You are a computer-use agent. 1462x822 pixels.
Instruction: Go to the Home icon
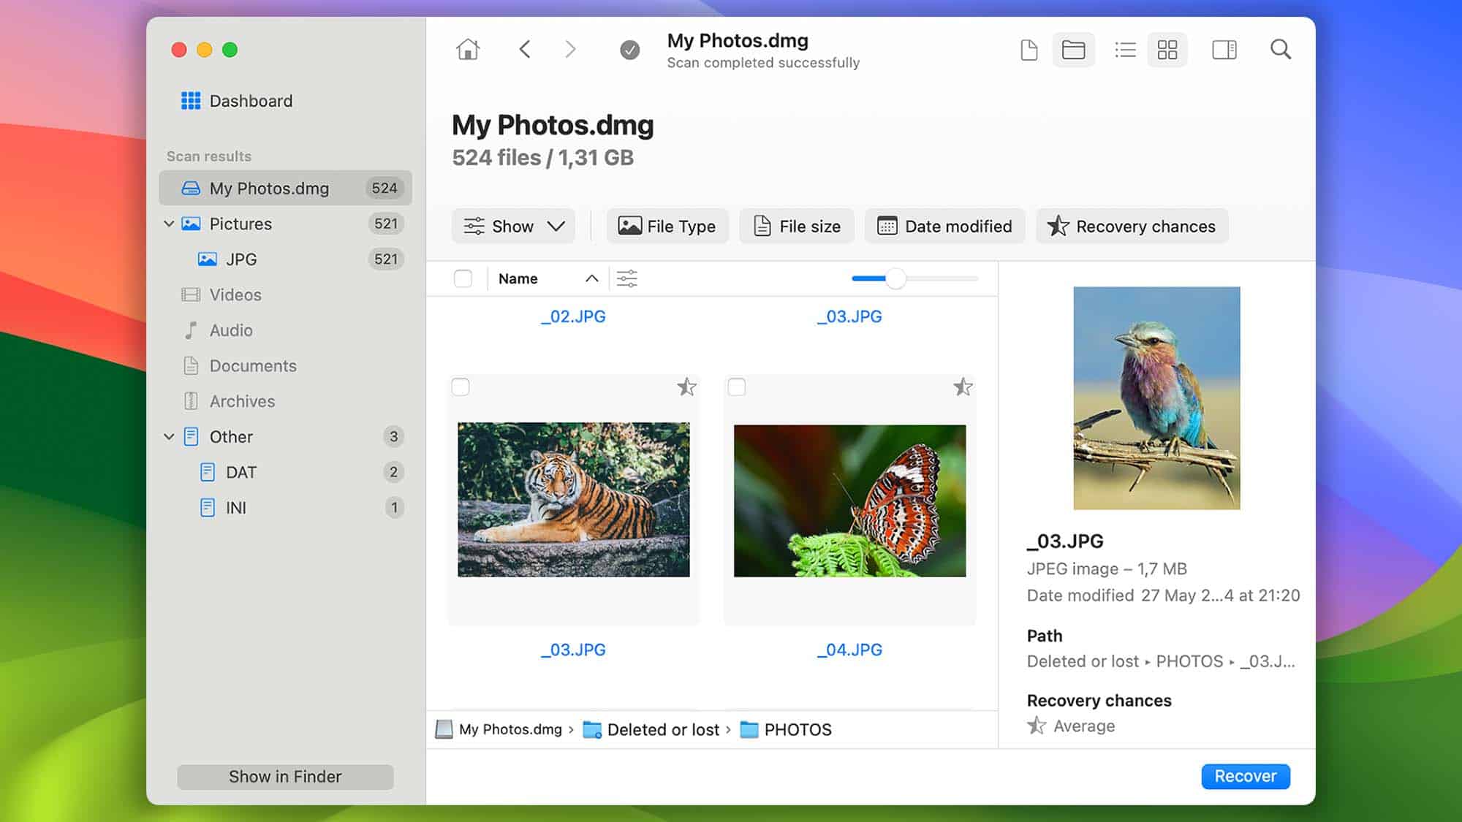click(468, 50)
